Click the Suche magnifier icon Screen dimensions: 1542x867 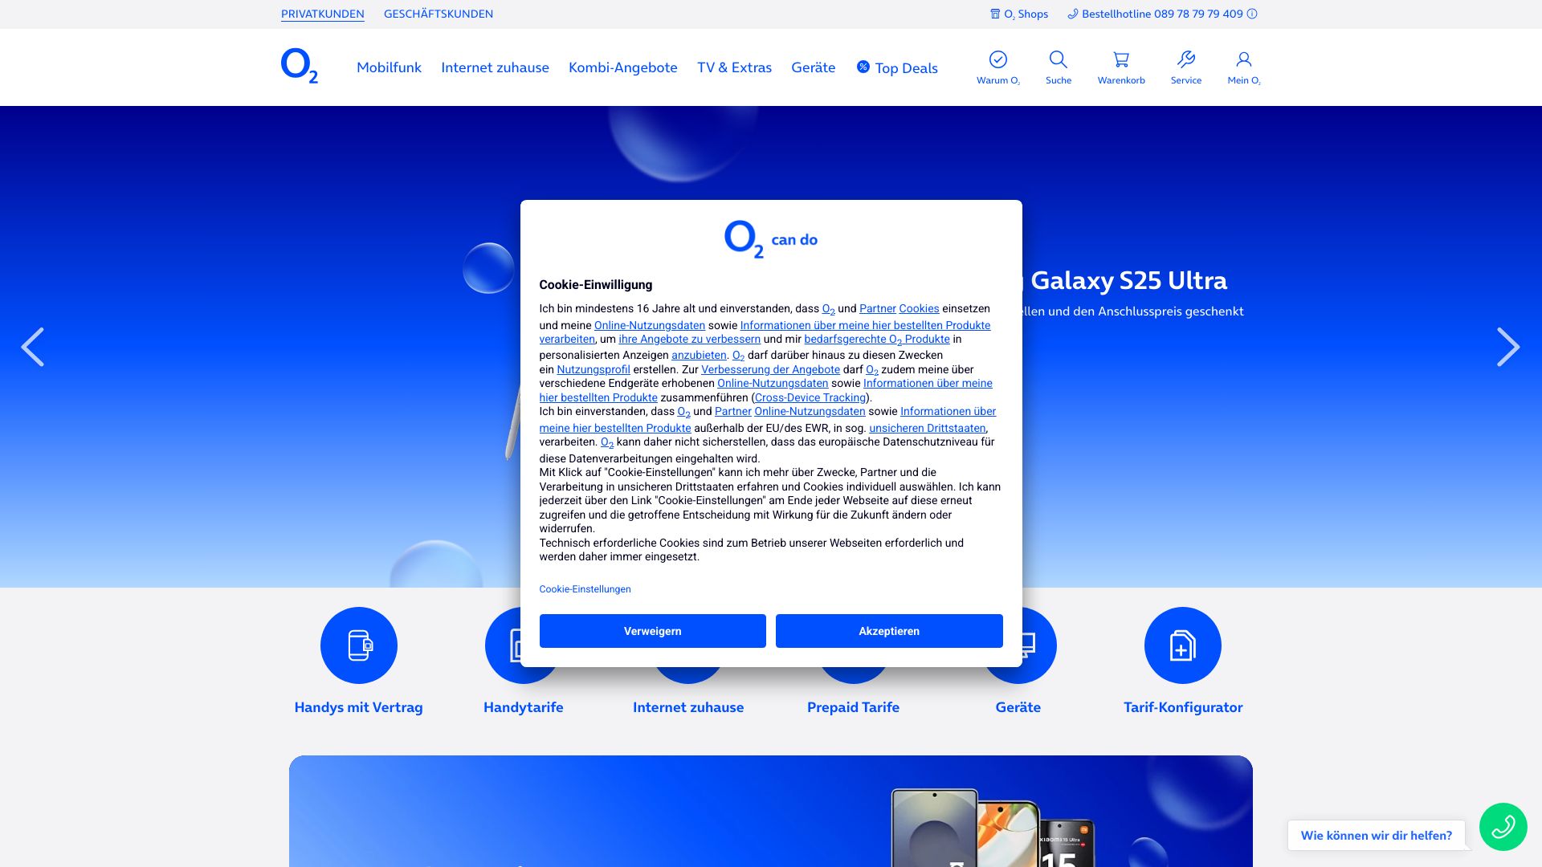click(1058, 60)
